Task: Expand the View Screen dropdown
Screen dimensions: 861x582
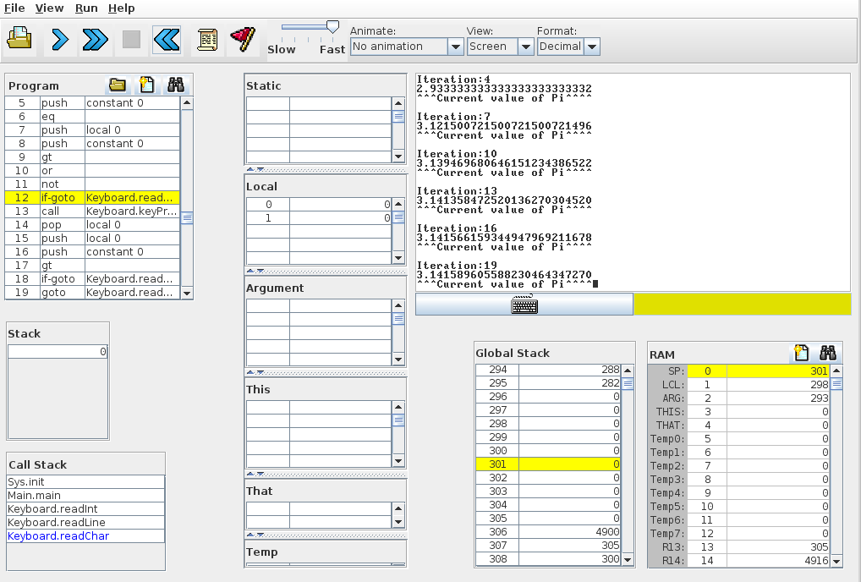Action: click(501, 47)
